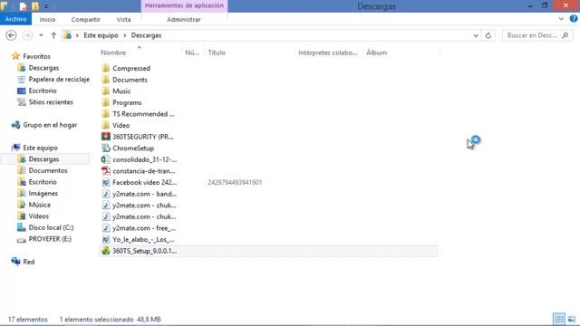The width and height of the screenshot is (580, 326).
Task: Select the Yo_le_alabo_-_Los_ video icon
Action: coord(106,239)
